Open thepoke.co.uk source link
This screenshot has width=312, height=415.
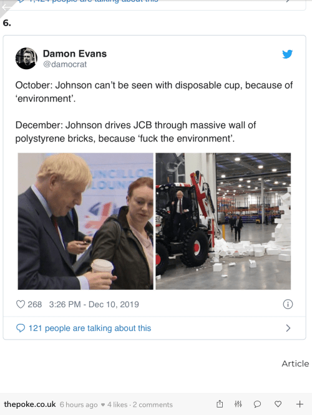(30, 404)
